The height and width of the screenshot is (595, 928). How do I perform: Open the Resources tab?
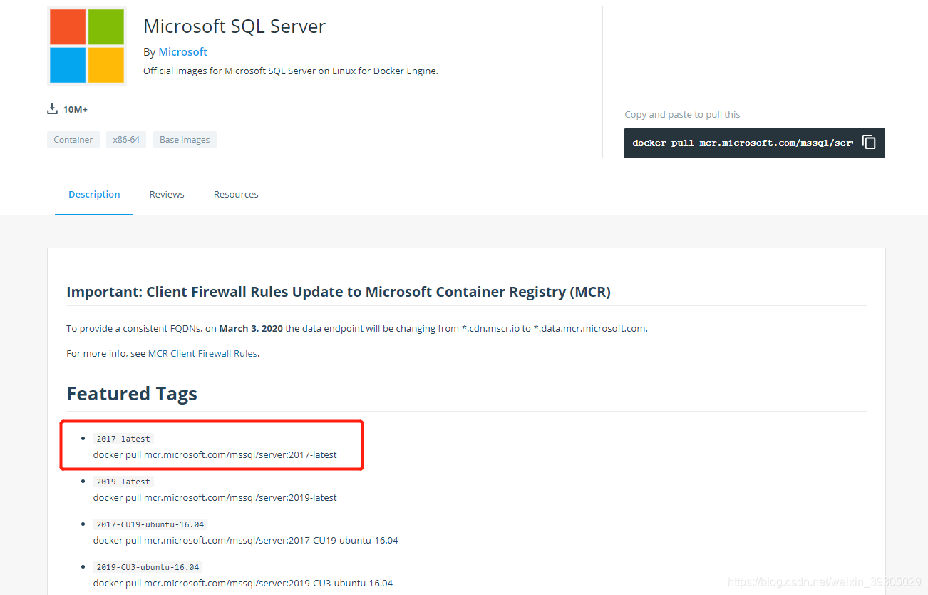(x=236, y=194)
